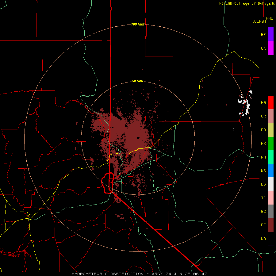The image size is (276, 276).
Task: Click the 100 NMI range ring label
Action: click(138, 24)
